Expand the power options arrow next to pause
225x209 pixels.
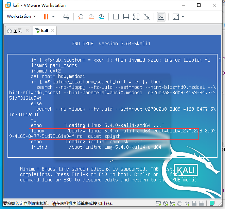(53, 17)
